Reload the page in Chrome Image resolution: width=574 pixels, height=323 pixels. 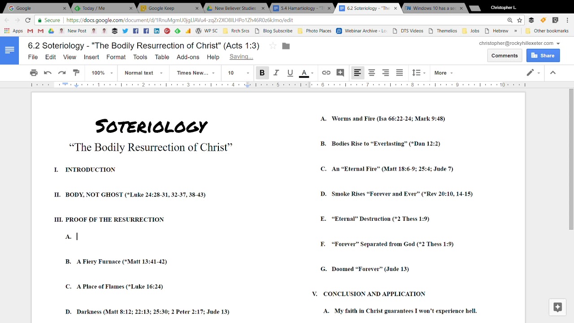coord(28,20)
